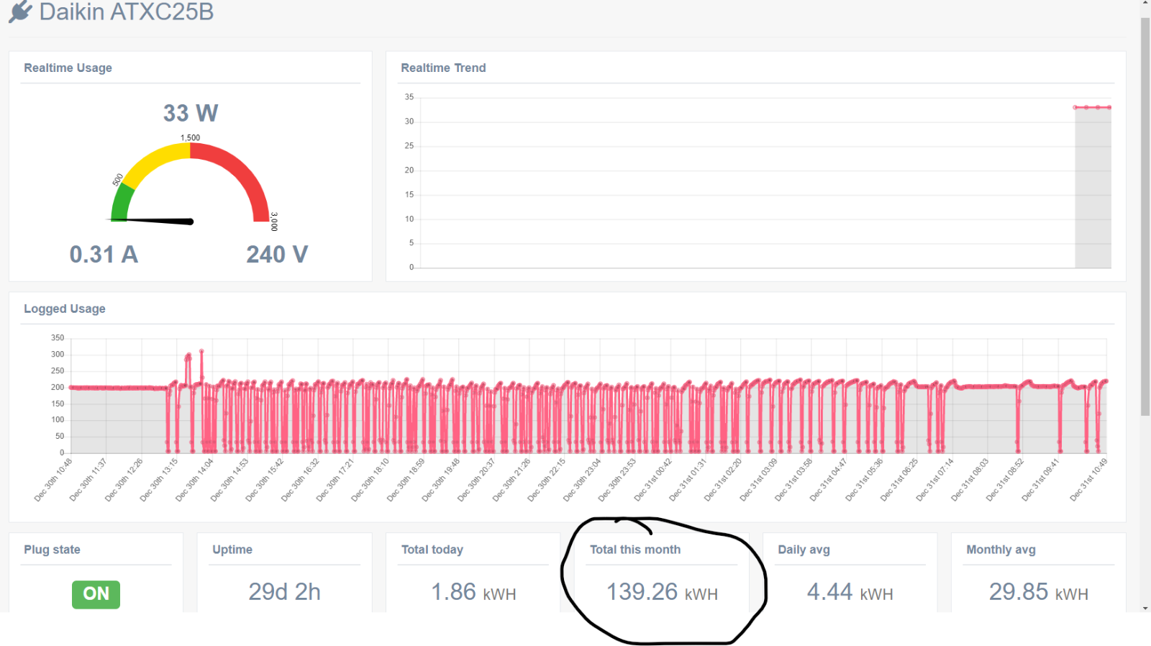Click the 0.31 A current value

(x=104, y=254)
